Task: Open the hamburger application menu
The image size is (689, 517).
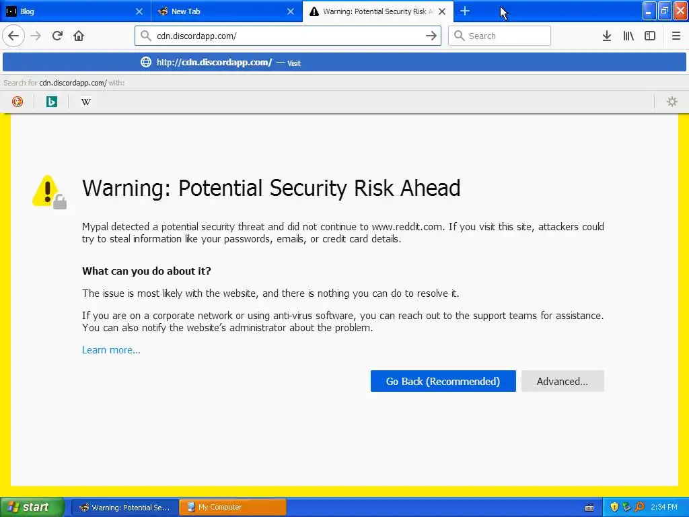Action: [x=676, y=36]
